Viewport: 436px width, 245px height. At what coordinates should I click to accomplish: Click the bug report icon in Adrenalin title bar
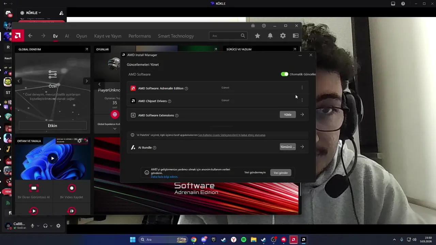coord(253,26)
